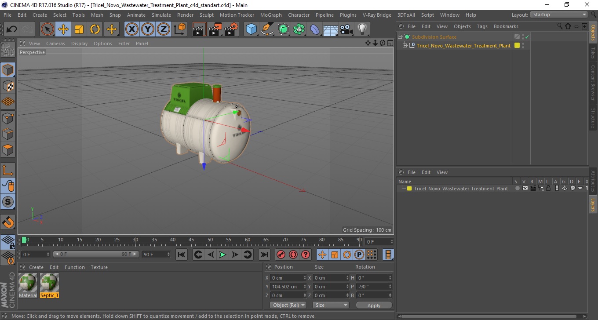Toggle Y axis lock
The height and width of the screenshot is (320, 598).
coord(148,29)
